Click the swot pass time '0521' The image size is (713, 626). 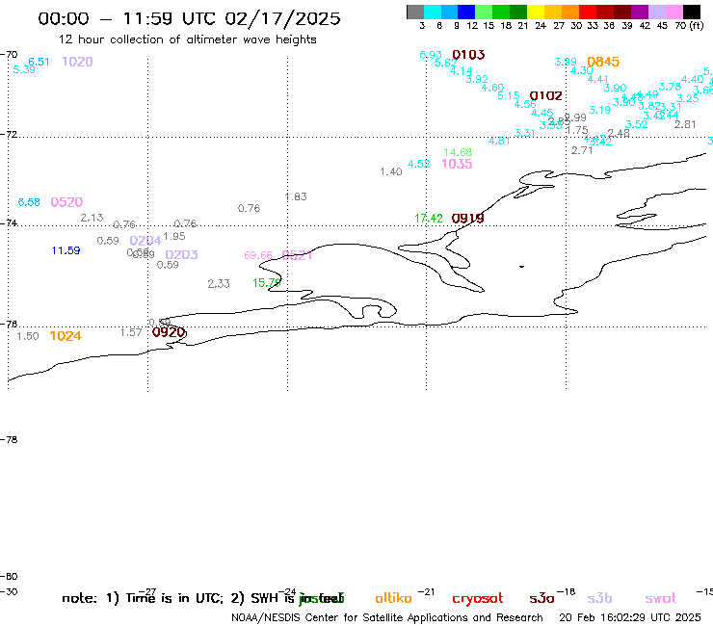[x=298, y=255]
